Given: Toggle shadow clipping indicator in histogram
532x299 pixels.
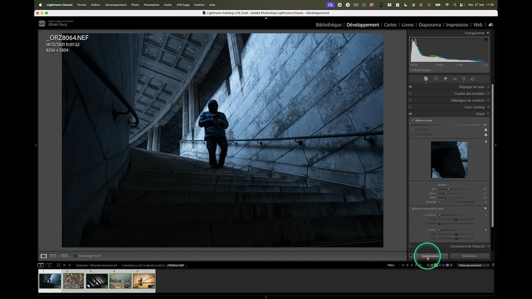Looking at the screenshot, I should click(412, 40).
